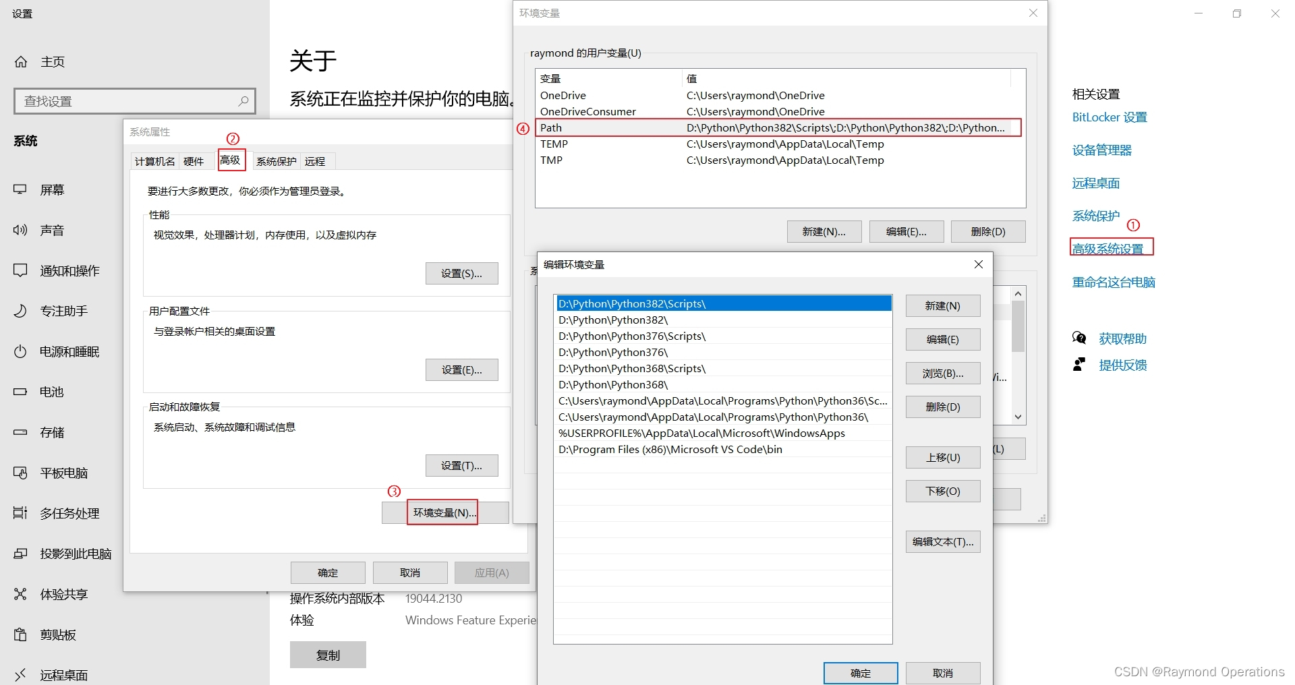This screenshot has height=685, width=1295.
Task: Open 剪贴板 clipboard icon
Action: click(x=20, y=634)
